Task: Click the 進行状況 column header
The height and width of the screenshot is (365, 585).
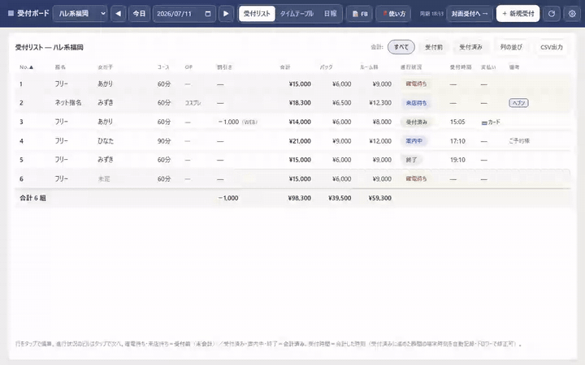Action: pyautogui.click(x=411, y=67)
